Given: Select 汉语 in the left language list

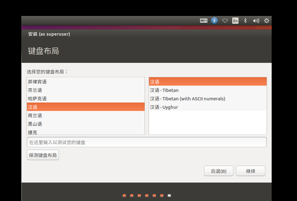Looking at the screenshot, I should coord(86,107).
